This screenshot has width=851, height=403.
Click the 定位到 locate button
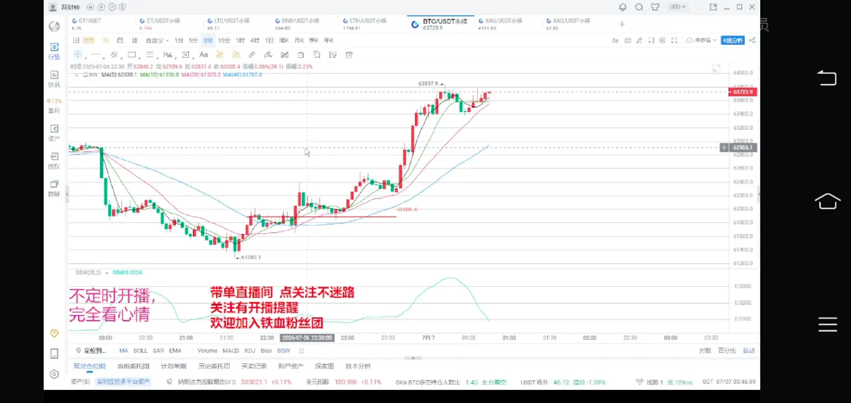click(91, 351)
